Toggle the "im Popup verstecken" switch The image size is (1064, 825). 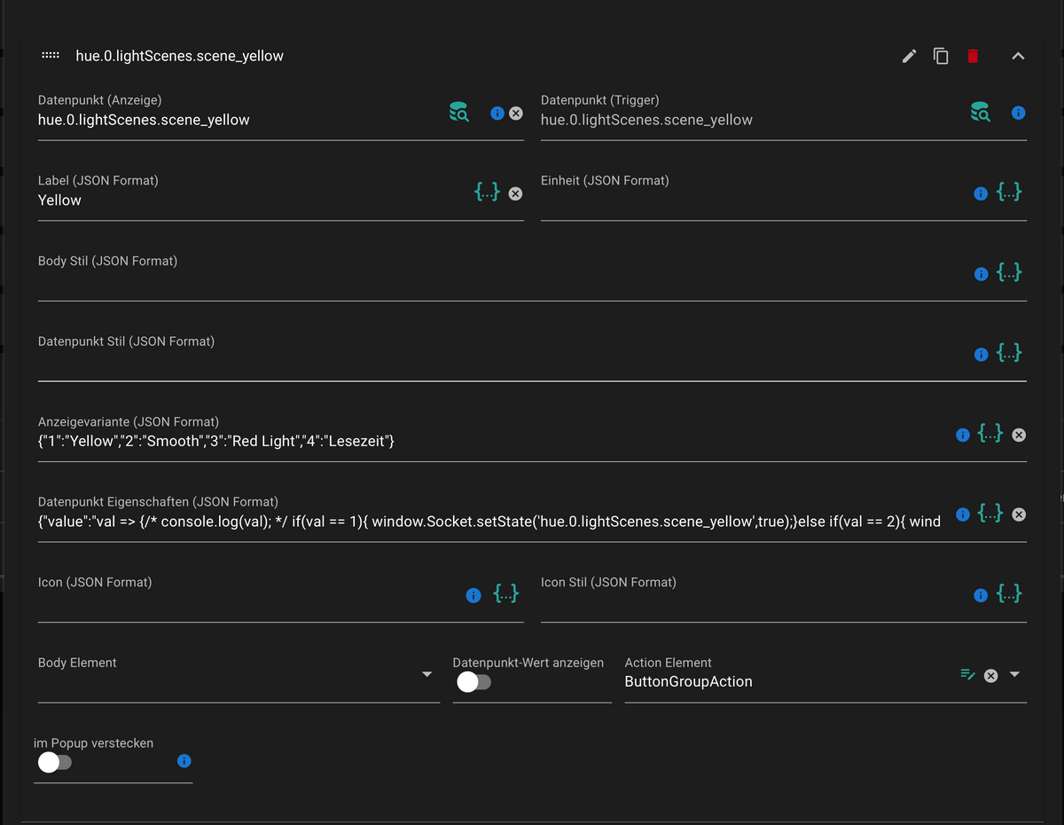pos(54,762)
